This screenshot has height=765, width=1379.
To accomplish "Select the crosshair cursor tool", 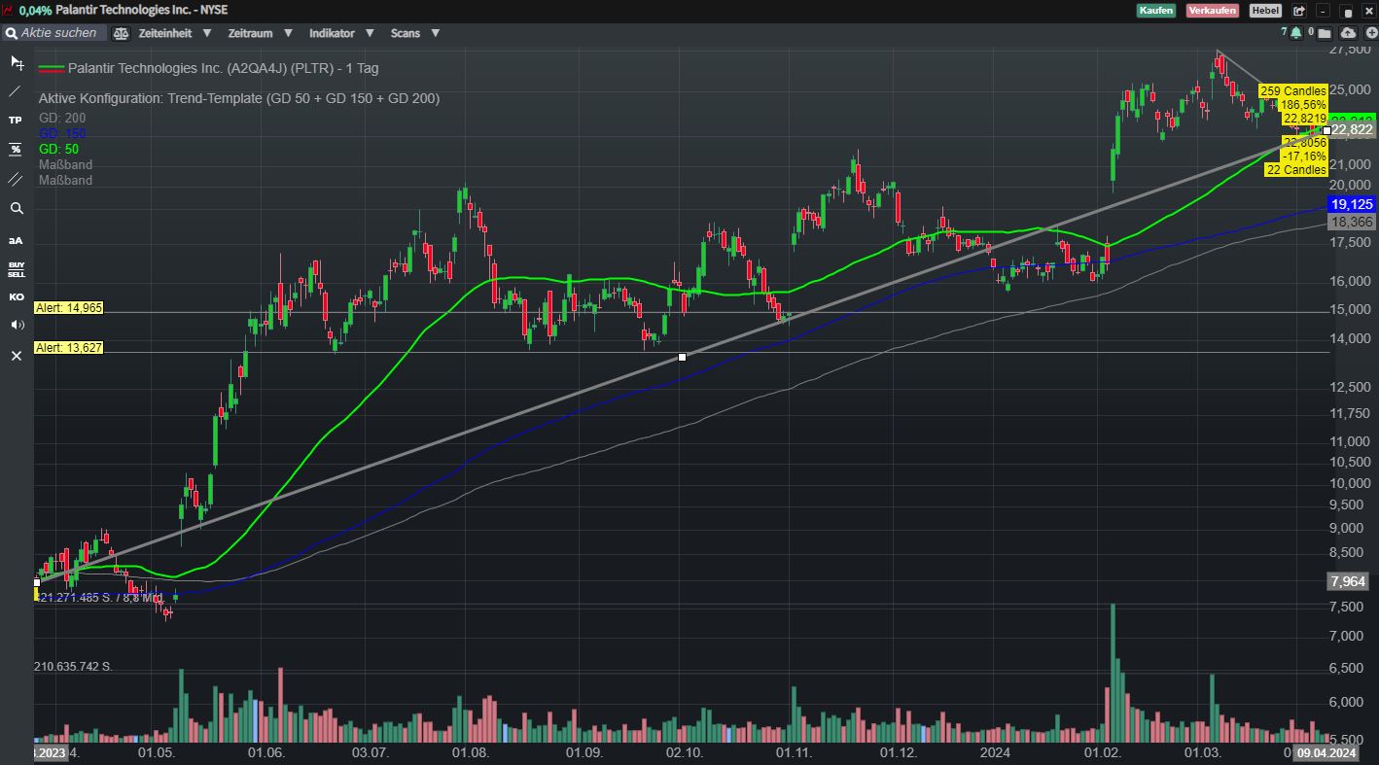I will pos(17,62).
